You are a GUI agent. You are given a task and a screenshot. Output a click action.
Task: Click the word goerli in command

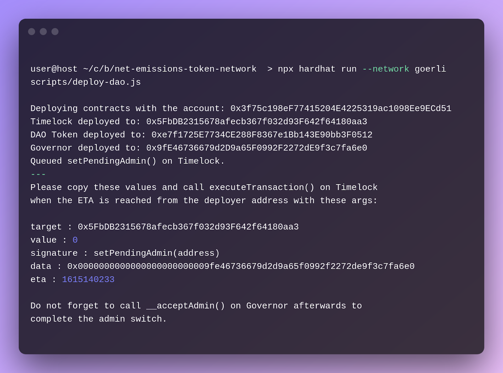[x=430, y=69]
